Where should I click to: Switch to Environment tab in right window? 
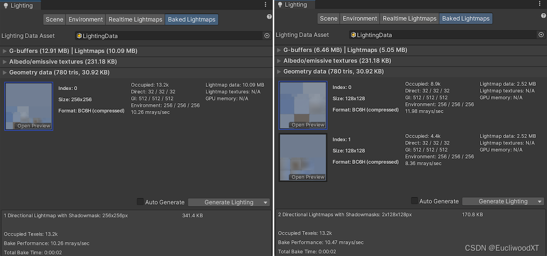point(360,18)
